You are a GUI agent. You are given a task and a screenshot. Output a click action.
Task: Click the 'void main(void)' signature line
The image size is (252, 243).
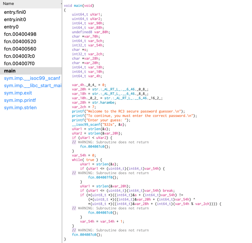[x=79, y=6]
